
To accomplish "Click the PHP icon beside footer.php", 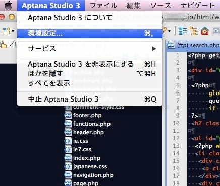I will 68,115.
